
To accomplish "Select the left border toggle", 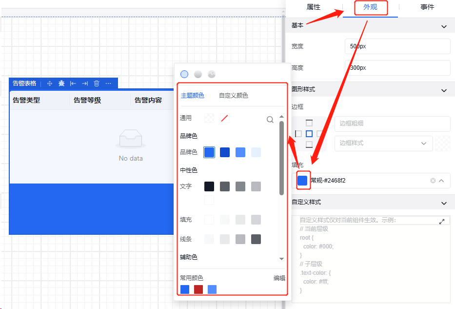I will coord(298,134).
